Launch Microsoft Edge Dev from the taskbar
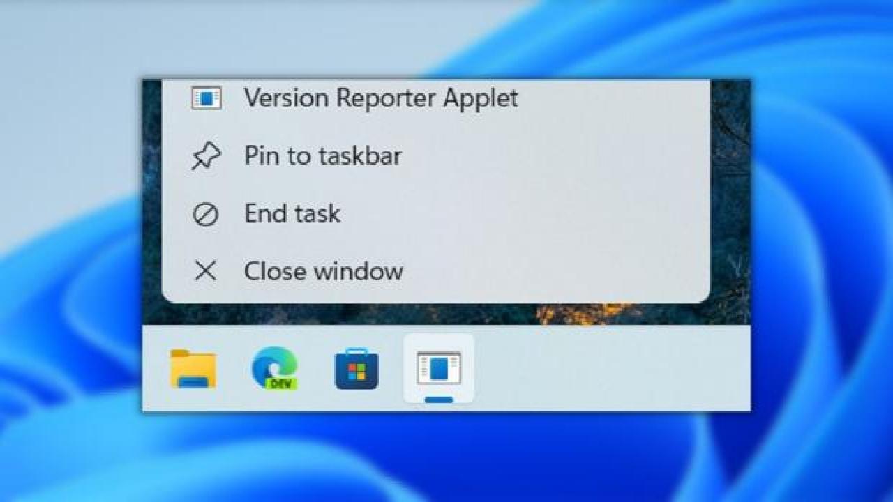This screenshot has height=502, width=893. (274, 369)
